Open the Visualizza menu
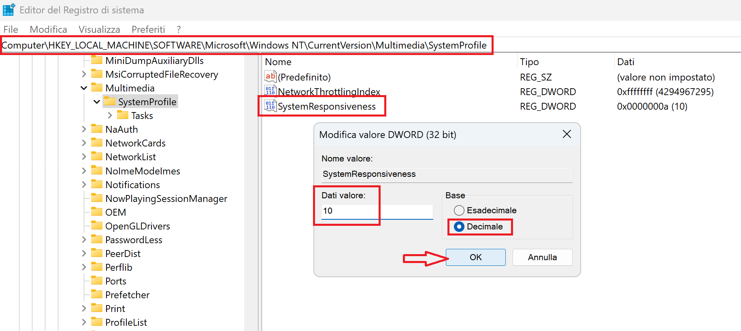741x331 pixels. (99, 30)
